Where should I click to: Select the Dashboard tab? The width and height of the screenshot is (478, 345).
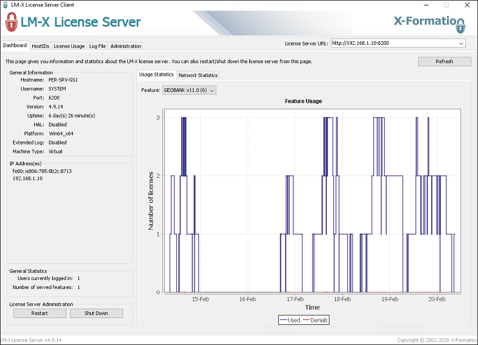click(15, 45)
